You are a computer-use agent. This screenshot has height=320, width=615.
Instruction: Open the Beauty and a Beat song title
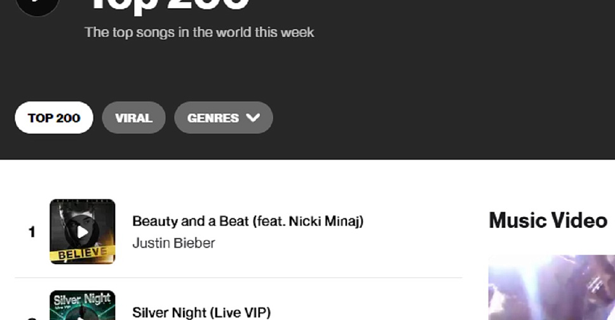pyautogui.click(x=210, y=221)
